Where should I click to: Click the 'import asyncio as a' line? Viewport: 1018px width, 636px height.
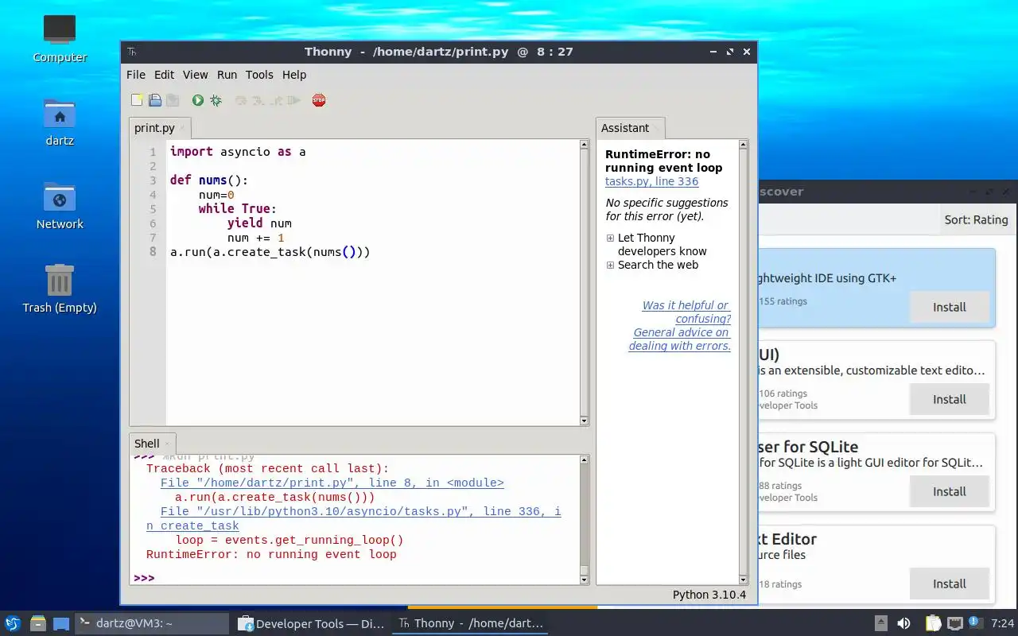click(x=238, y=152)
